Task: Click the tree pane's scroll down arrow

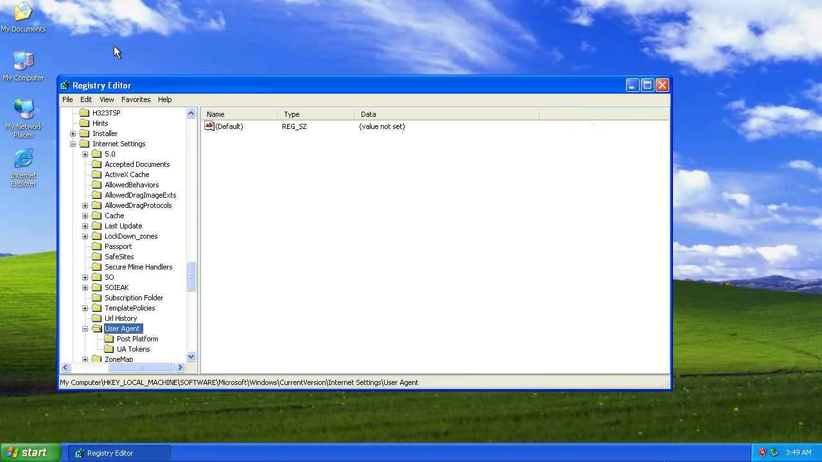Action: pos(191,357)
